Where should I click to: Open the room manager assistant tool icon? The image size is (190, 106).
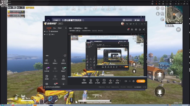pyautogui.click(x=55, y=61)
